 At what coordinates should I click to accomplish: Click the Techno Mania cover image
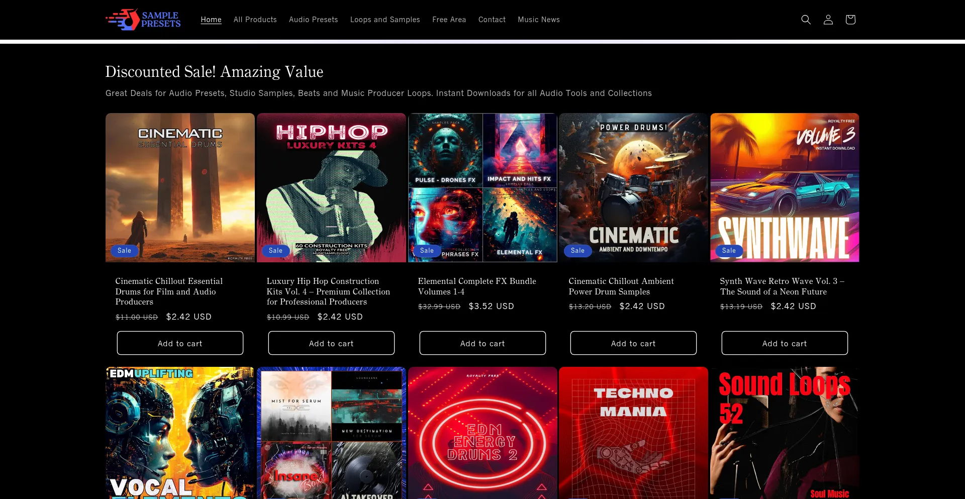633,433
